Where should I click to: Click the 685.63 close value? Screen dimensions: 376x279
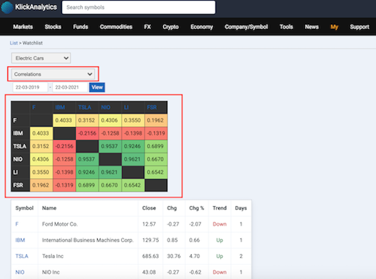point(150,256)
